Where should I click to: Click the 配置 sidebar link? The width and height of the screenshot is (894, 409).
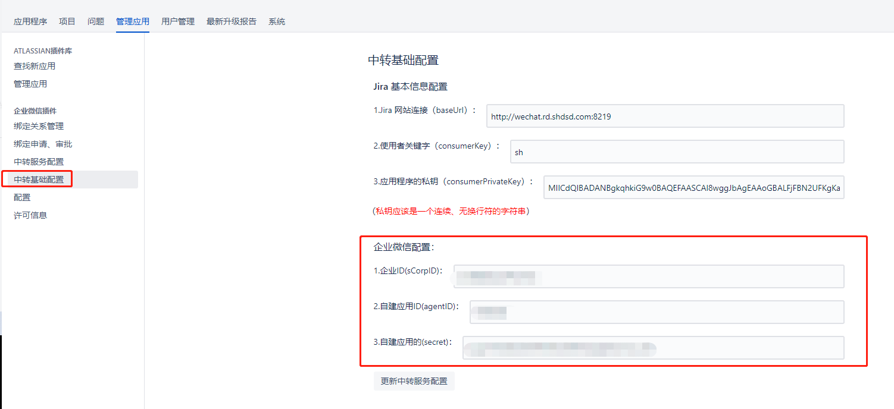(x=22, y=197)
